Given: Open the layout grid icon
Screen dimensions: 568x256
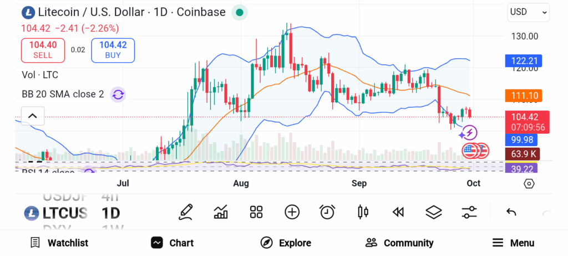Looking at the screenshot, I should pos(256,212).
